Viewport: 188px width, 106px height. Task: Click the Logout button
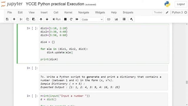click(x=181, y=4)
